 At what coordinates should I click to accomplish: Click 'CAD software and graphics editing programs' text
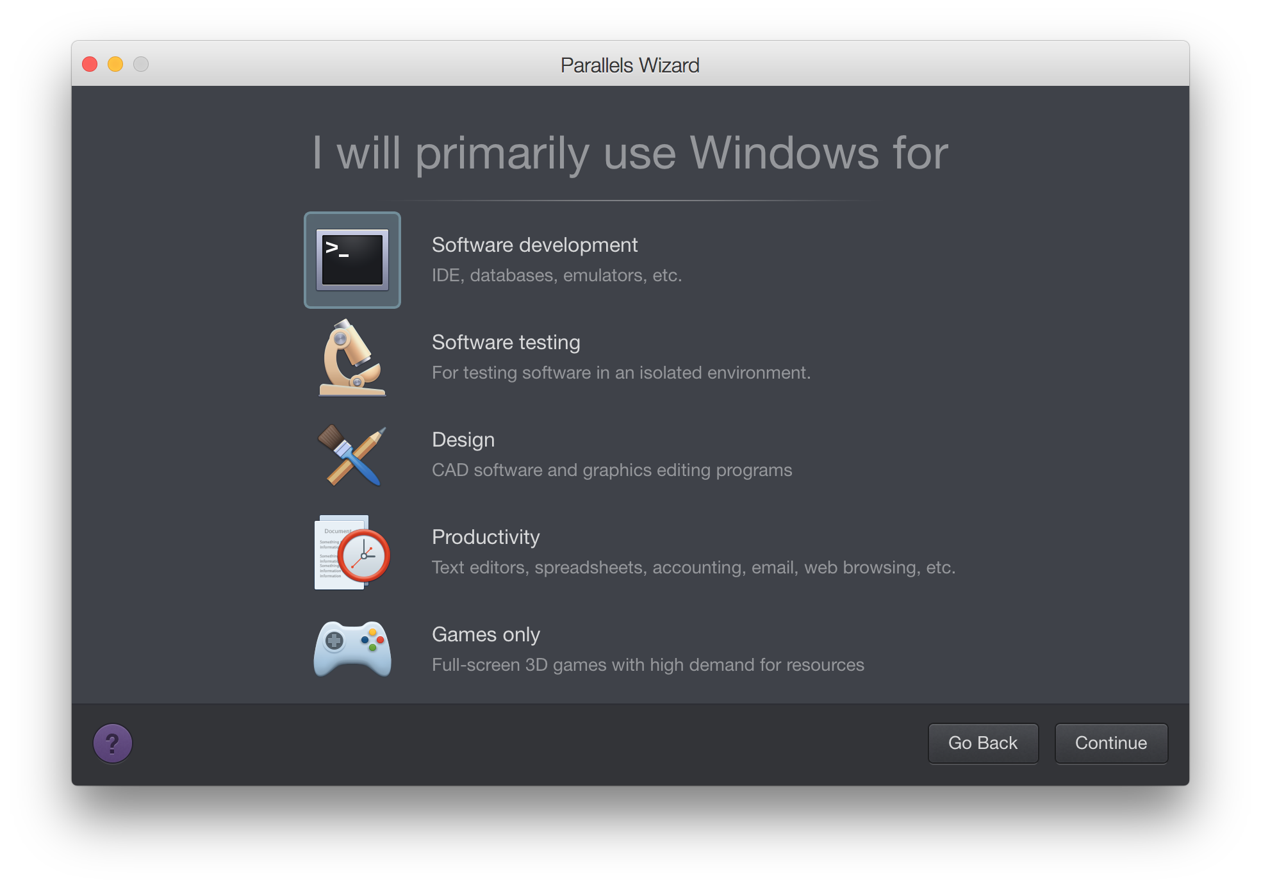coord(612,470)
